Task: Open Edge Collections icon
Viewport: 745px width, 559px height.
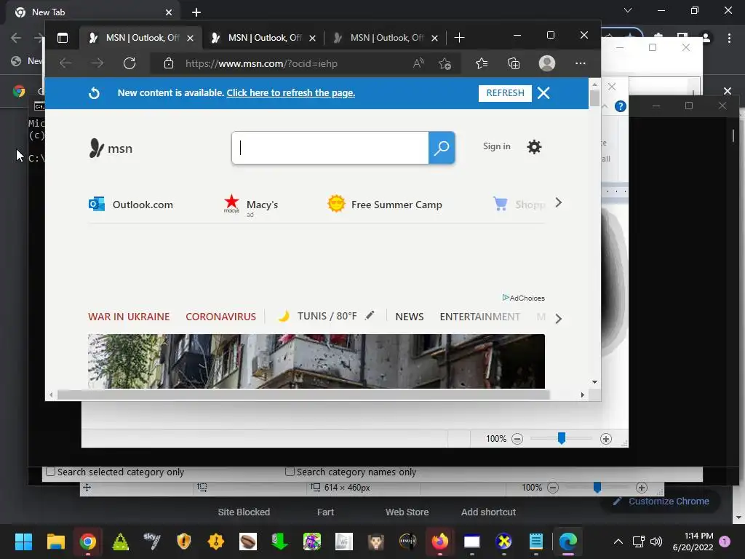Action: (x=514, y=63)
